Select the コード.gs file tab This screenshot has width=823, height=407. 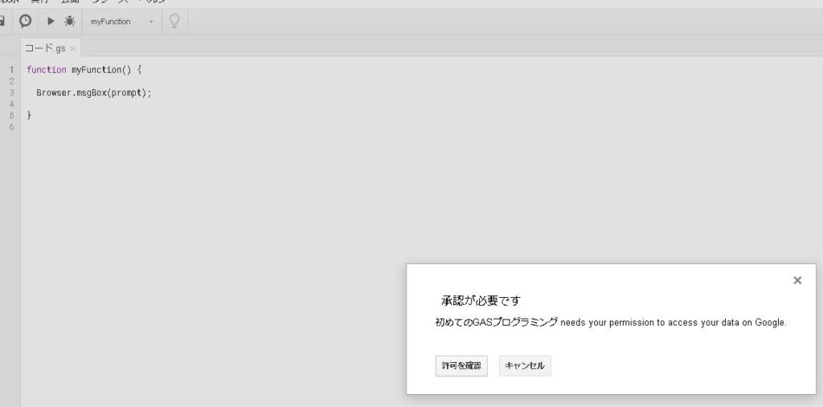(x=46, y=48)
